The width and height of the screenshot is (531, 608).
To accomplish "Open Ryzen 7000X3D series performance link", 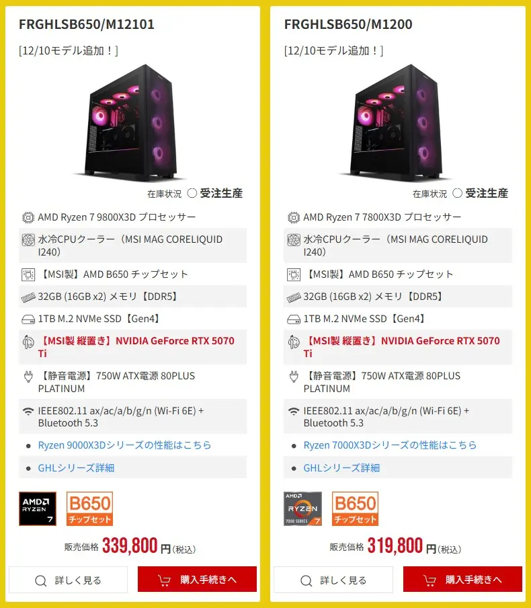I will pyautogui.click(x=390, y=445).
